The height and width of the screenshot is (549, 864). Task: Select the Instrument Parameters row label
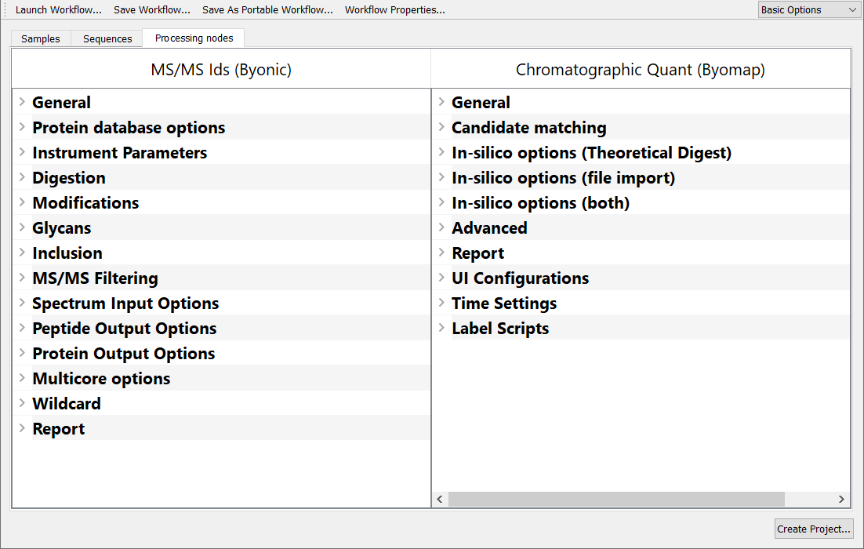(120, 153)
